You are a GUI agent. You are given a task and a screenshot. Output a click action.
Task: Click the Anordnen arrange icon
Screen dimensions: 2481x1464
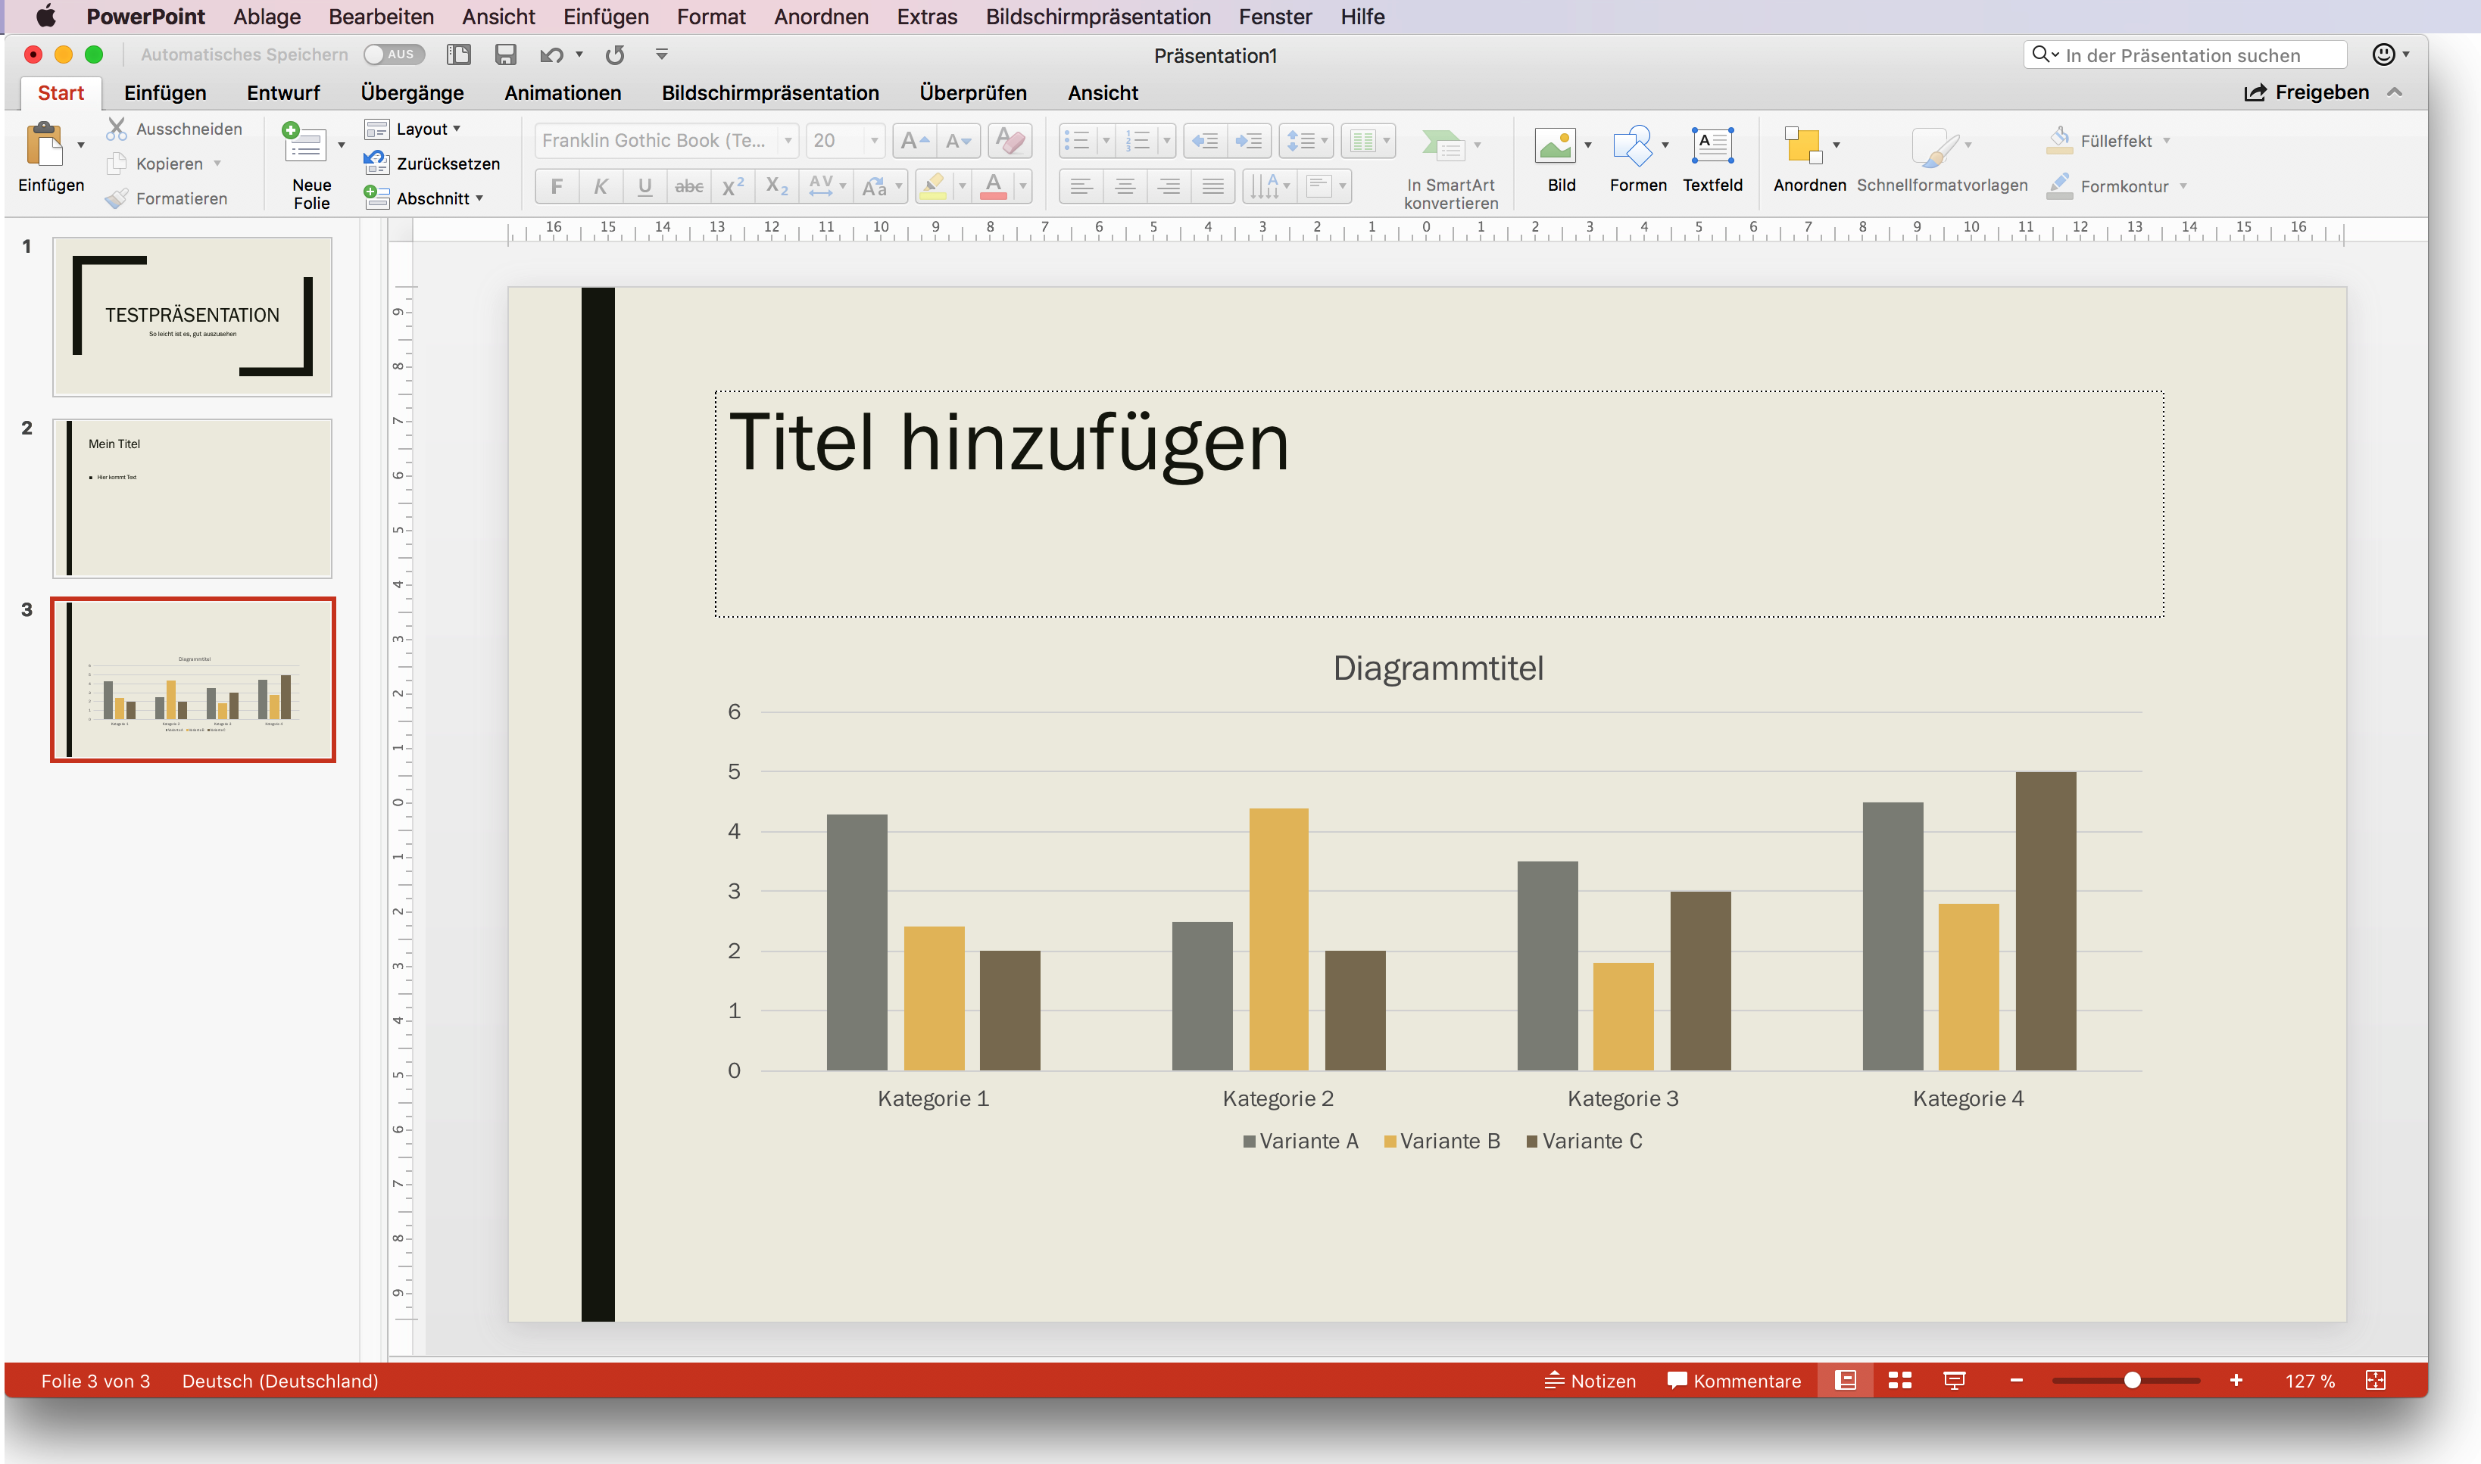tap(1803, 145)
